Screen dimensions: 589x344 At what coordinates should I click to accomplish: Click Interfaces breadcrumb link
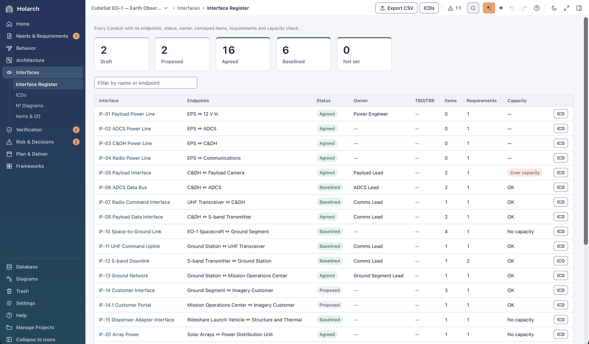(188, 8)
